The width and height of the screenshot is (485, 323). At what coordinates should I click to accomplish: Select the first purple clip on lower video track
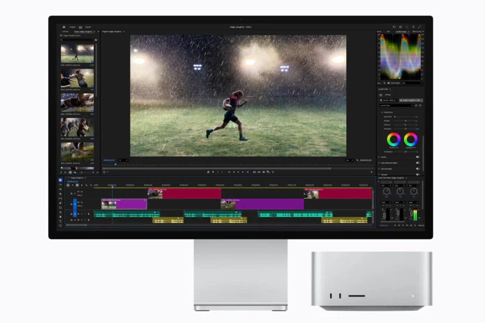tap(124, 204)
